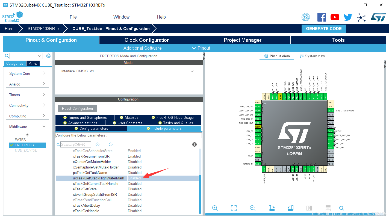Viewport: 389px width, 219px height.
Task: Expand the Computing category
Action: pyautogui.click(x=27, y=116)
